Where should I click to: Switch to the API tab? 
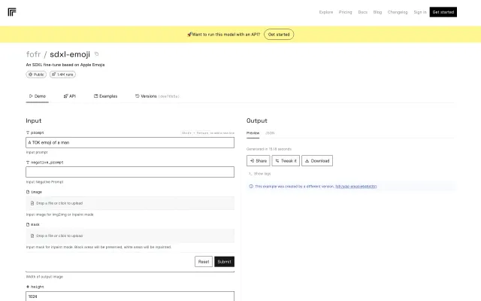click(x=70, y=96)
